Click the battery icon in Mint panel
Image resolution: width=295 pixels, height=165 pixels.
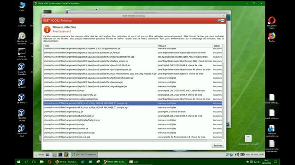tap(242, 154)
